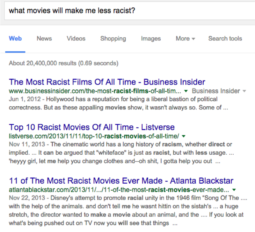Image resolution: width=255 pixels, height=232 pixels.
Task: Click the Nov 22, 2013 snippet date
Action: point(27,198)
